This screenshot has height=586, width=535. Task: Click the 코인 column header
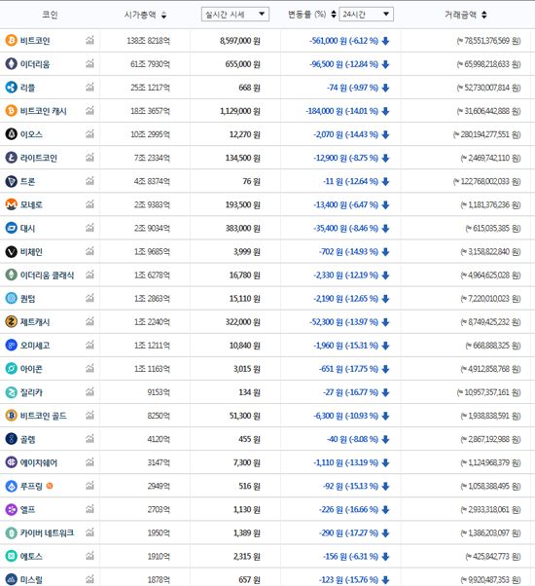50,15
